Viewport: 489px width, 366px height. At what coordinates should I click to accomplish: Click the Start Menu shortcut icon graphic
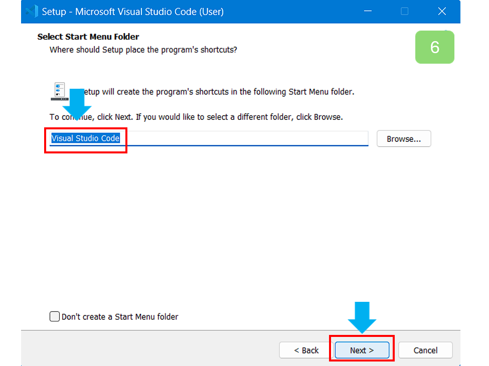[x=59, y=88]
